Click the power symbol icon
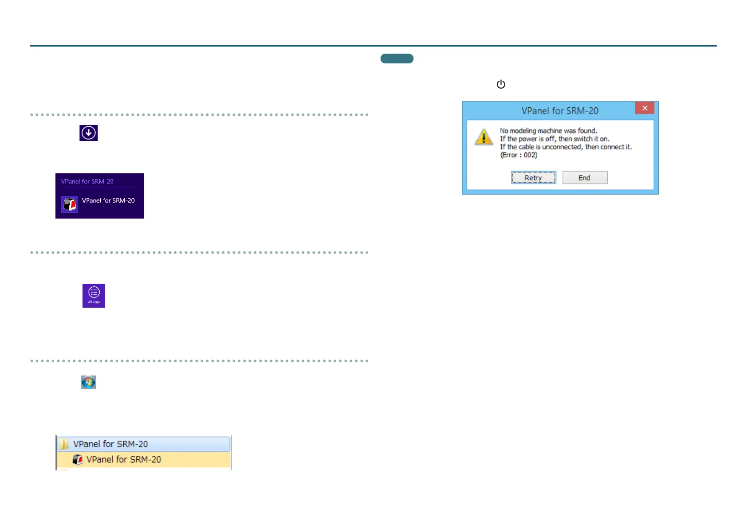 (501, 84)
